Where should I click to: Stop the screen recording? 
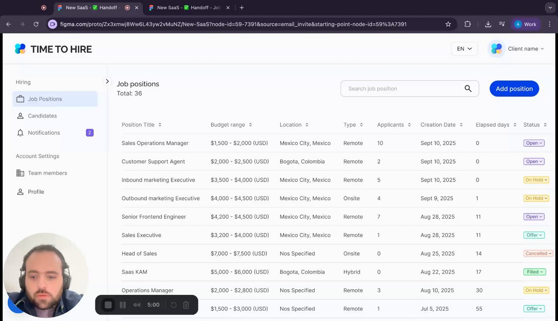[x=108, y=305]
